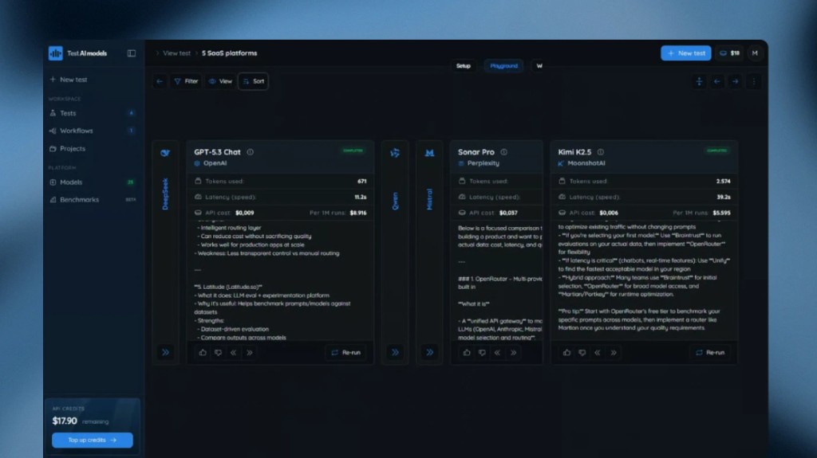Click the column layout icon top right
817x458 pixels.
[699, 81]
